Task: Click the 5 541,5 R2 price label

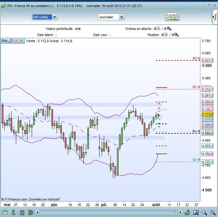Action: (207, 61)
